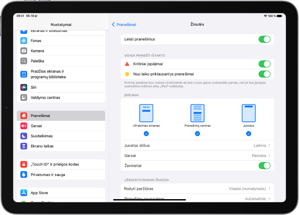Open Valdymo centras settings row
This screenshot has width=299, height=215.
(x=61, y=98)
